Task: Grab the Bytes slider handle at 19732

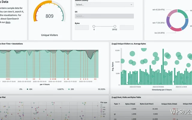Action: click(115, 26)
